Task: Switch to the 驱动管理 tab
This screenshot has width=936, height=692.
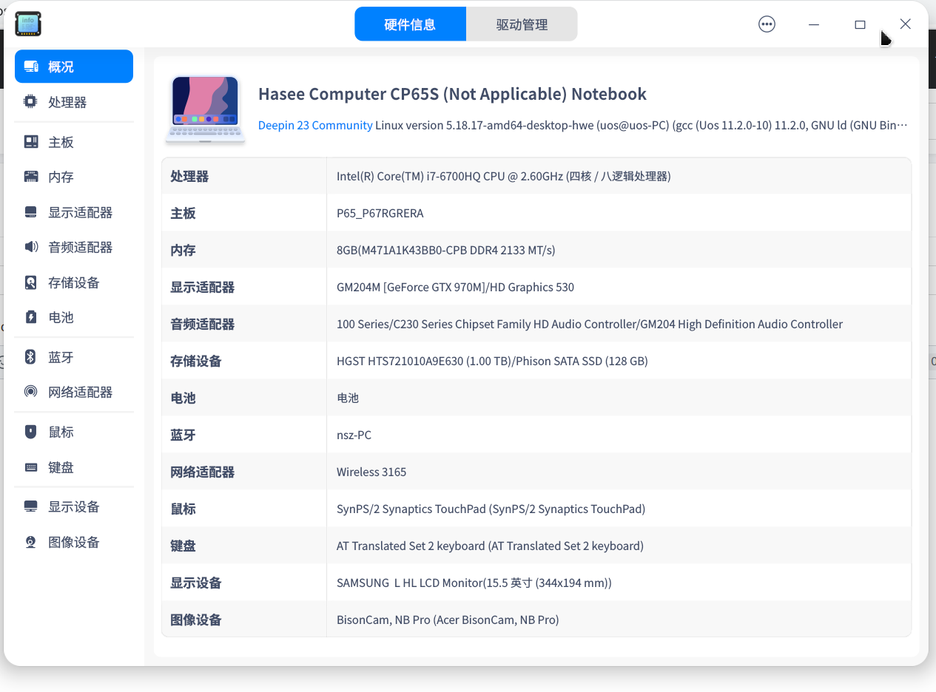Action: [522, 24]
